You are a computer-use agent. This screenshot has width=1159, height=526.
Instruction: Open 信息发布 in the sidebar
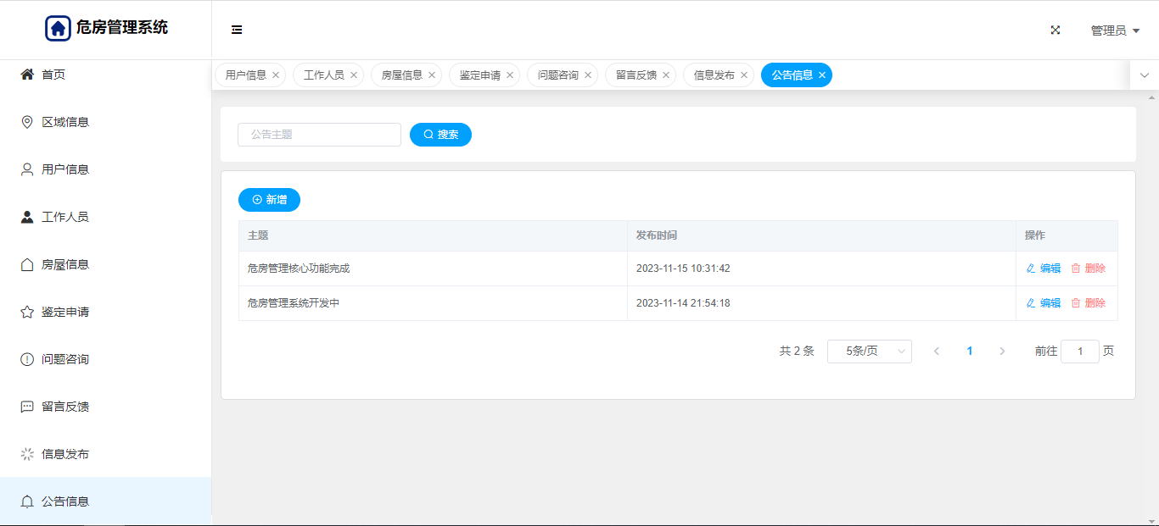point(65,454)
